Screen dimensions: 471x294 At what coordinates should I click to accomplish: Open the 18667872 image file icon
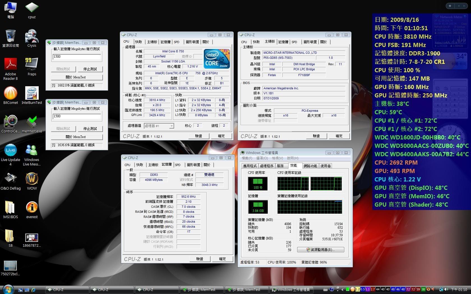(32, 240)
